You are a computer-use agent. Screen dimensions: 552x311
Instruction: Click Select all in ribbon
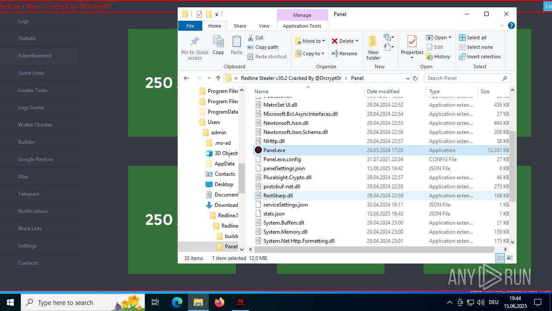point(473,38)
